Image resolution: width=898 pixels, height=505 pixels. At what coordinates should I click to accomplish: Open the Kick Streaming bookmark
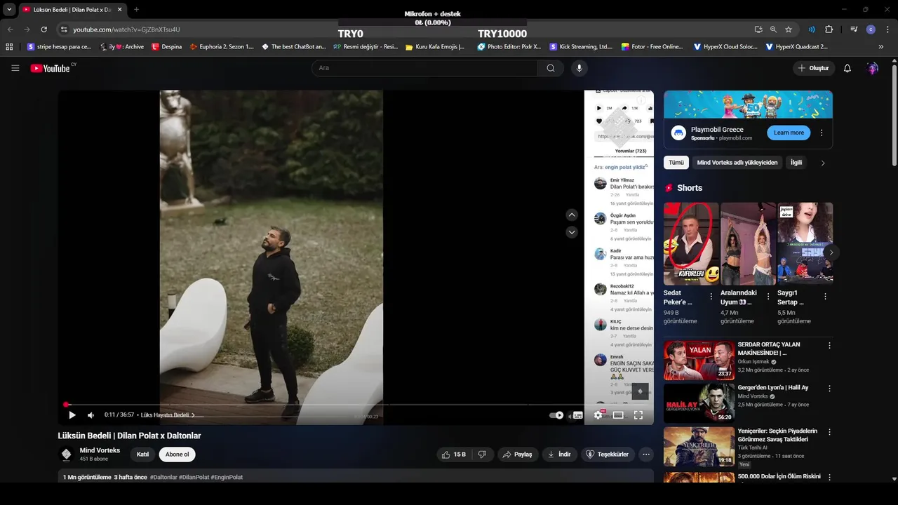(x=580, y=47)
